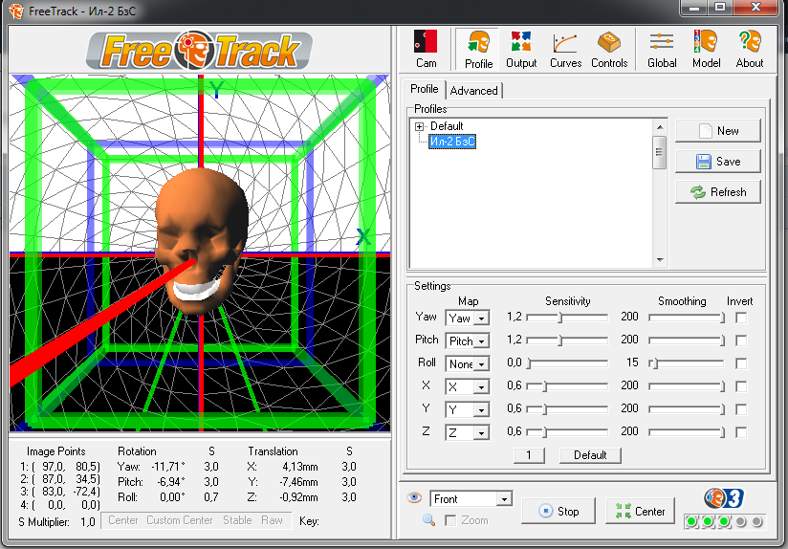The height and width of the screenshot is (549, 788).
Task: Open the Y axis map dropdown
Action: [x=481, y=410]
